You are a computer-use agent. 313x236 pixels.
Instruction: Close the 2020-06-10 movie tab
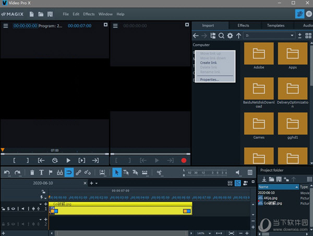click(85, 183)
